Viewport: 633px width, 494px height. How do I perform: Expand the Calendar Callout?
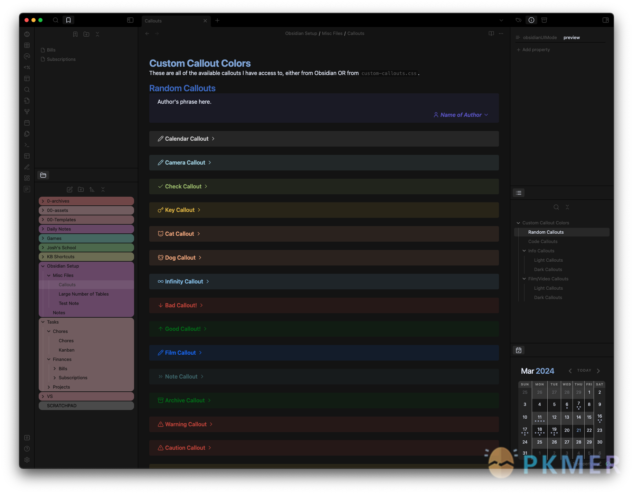(324, 139)
